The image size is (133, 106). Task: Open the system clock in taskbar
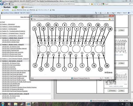(x=128, y=104)
